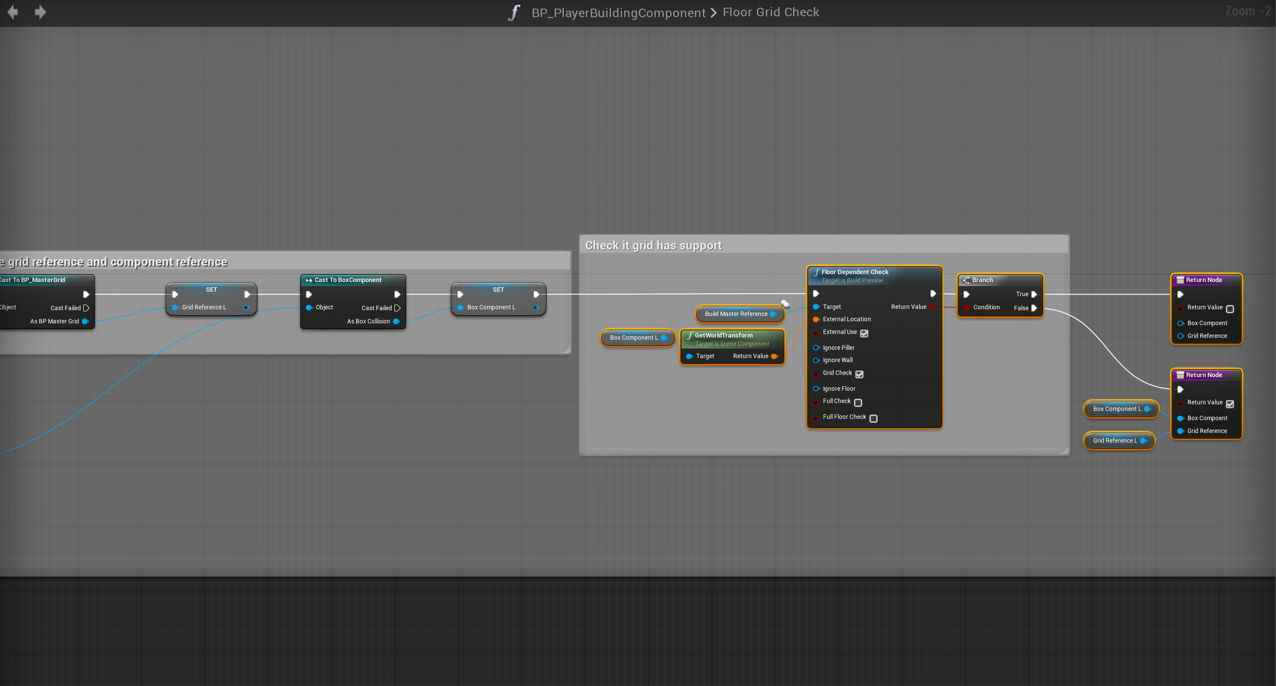Click the Floor Dependent Check function icon
The width and height of the screenshot is (1276, 686).
coord(816,272)
